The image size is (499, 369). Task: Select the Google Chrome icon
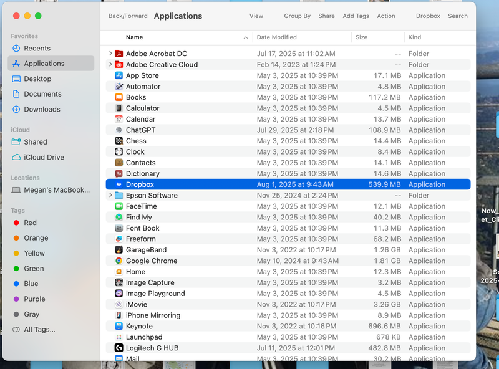coord(119,261)
